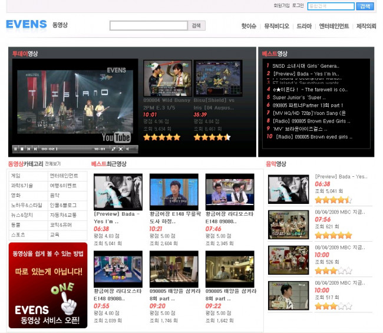Viewport: 383px width, 333px height.
Task: Select the 인물&블로그 category
Action: click(63, 205)
